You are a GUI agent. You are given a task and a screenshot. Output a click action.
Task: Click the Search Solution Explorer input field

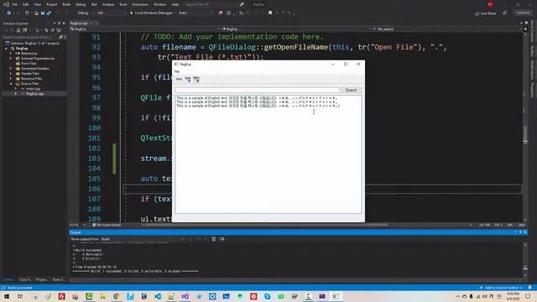pos(30,37)
